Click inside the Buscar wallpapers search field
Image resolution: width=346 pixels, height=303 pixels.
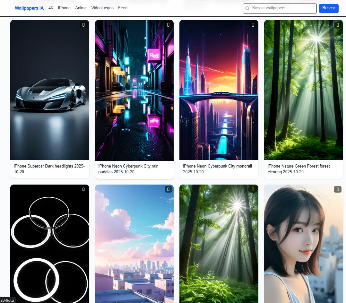tap(282, 8)
